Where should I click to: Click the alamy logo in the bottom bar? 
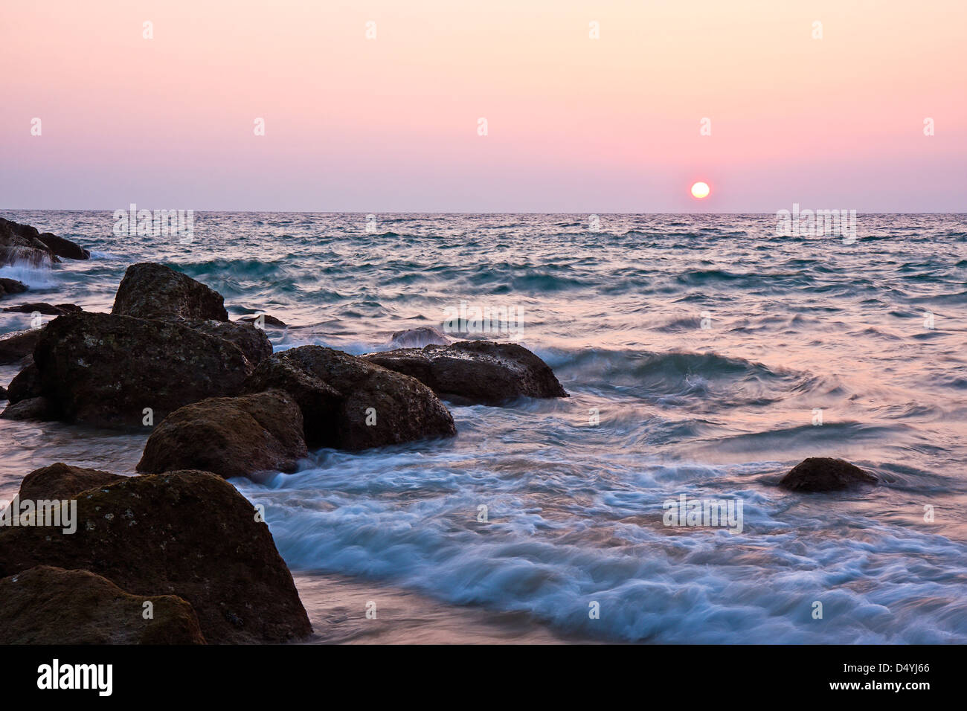pyautogui.click(x=75, y=678)
